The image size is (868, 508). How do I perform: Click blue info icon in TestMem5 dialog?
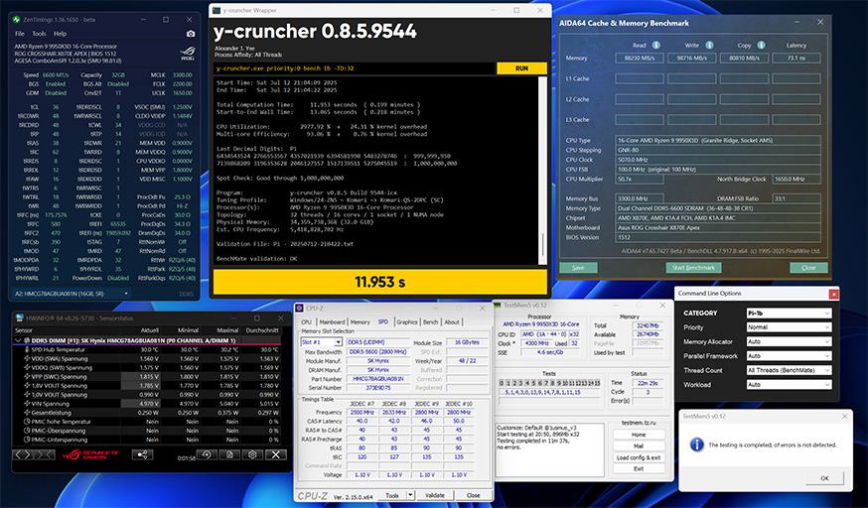[697, 444]
